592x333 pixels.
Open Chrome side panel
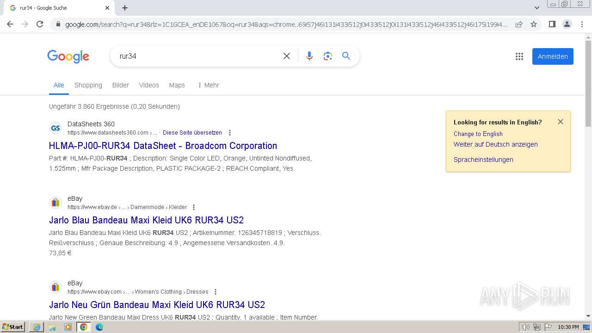click(552, 24)
